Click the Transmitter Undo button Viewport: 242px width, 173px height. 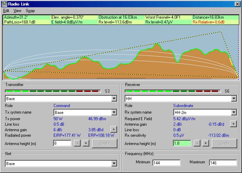[105, 143]
